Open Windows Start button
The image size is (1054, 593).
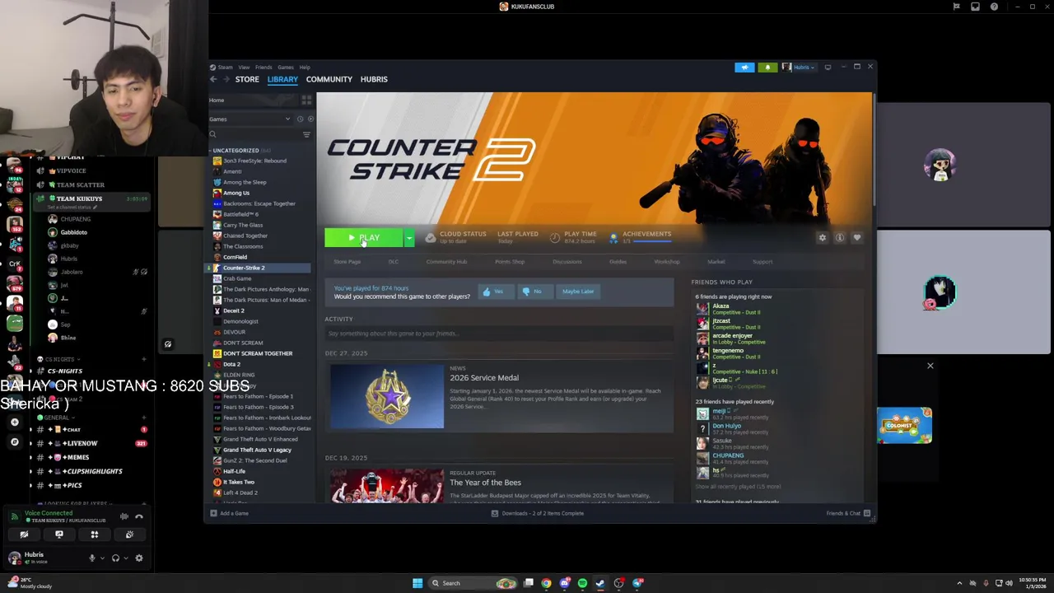click(417, 583)
